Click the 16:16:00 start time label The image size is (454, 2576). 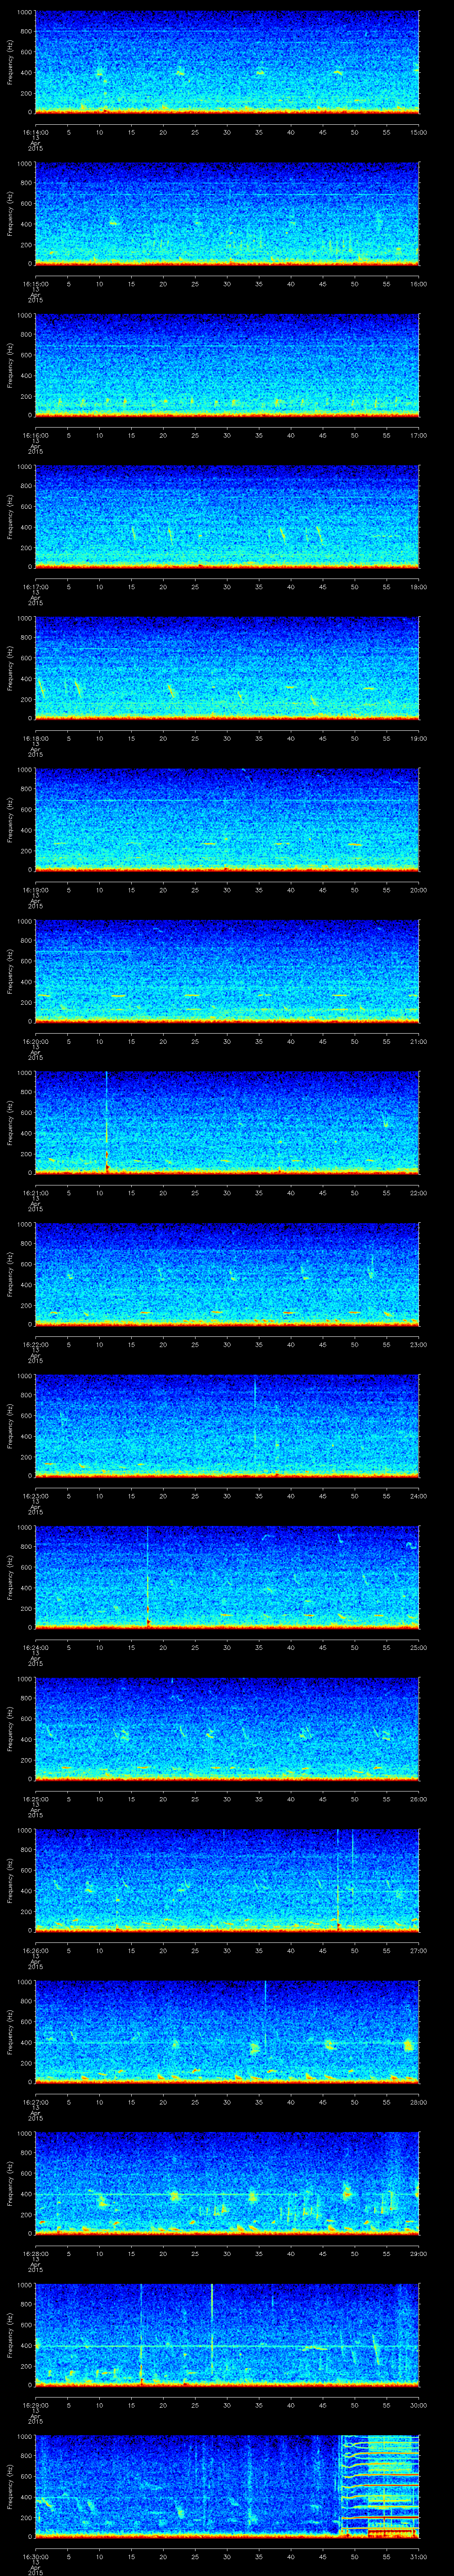pos(35,435)
